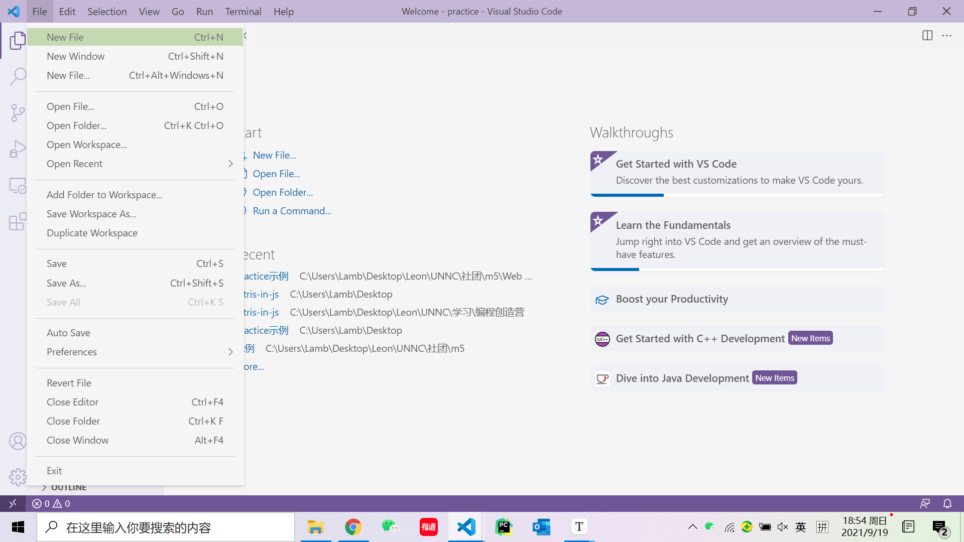Screen dimensions: 964x542
Task: Expand the Preferences submenu
Action: point(72,352)
